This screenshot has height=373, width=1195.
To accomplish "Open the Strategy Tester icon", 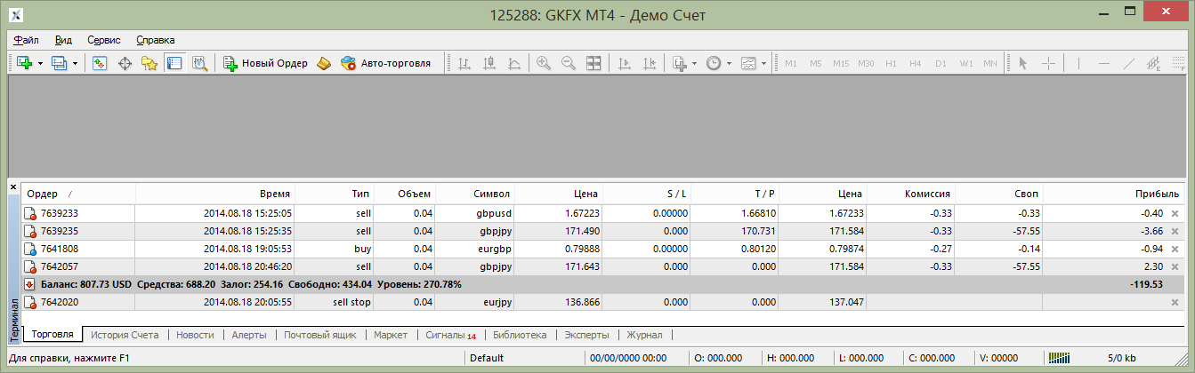I will [x=199, y=63].
